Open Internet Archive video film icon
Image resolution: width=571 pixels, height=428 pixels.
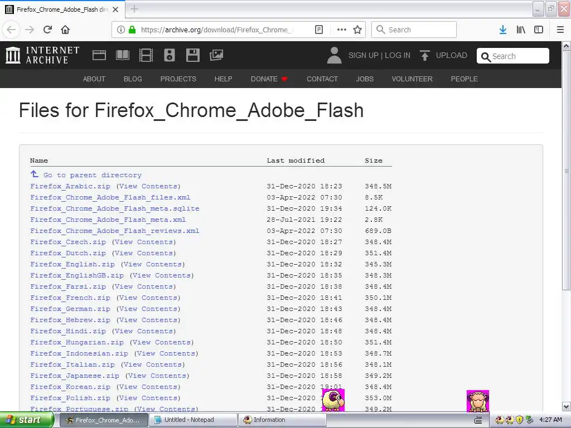pos(146,55)
